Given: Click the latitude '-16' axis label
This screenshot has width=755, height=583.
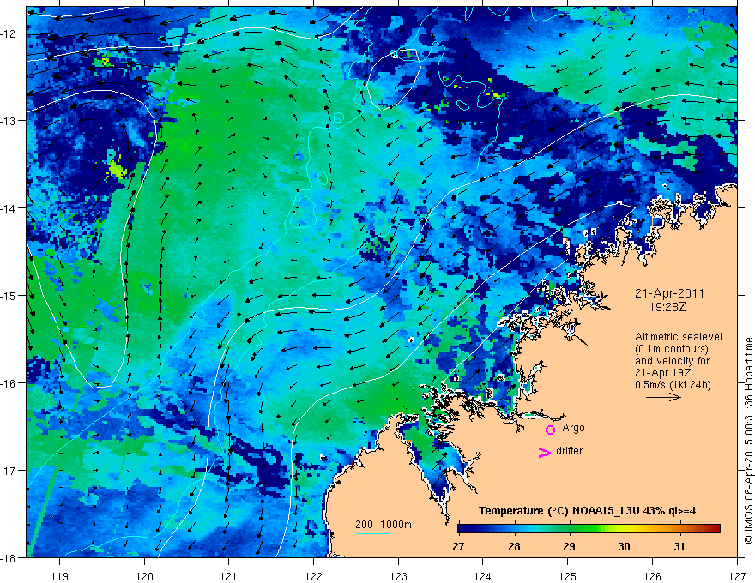Looking at the screenshot, I should (x=9, y=383).
